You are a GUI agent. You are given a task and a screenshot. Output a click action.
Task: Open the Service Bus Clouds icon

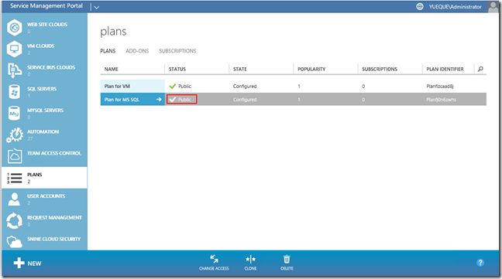[x=15, y=70]
